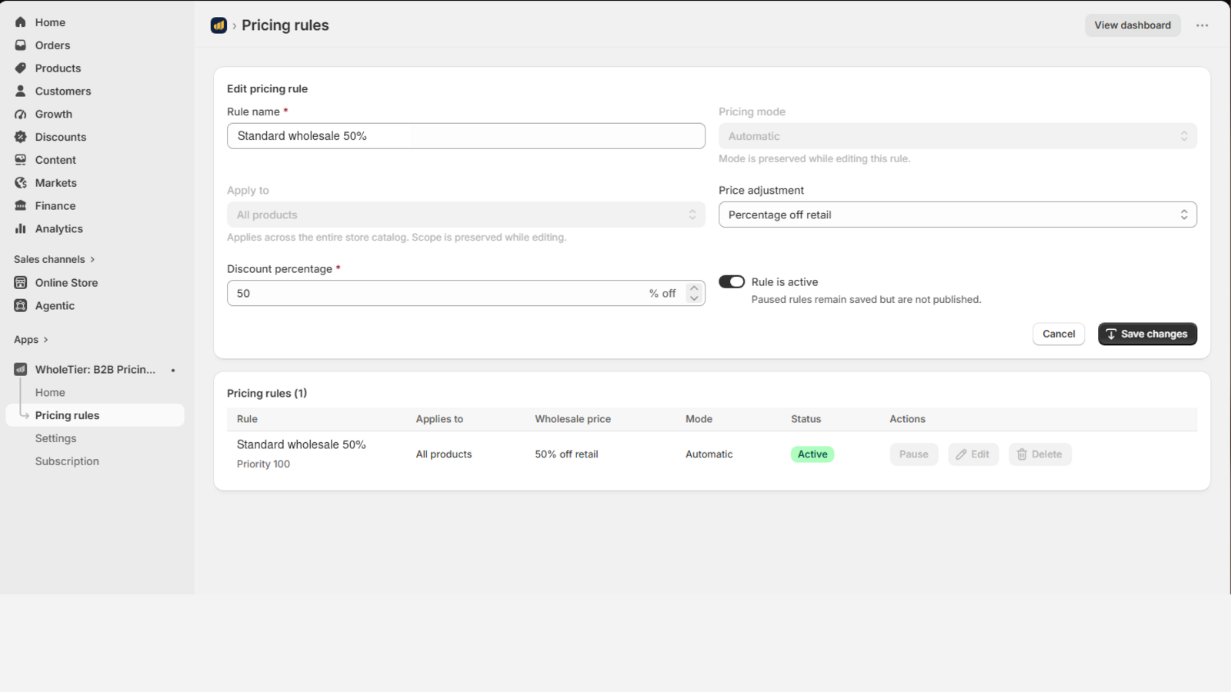This screenshot has height=692, width=1231.
Task: Open the Markets globe icon
Action: (21, 183)
